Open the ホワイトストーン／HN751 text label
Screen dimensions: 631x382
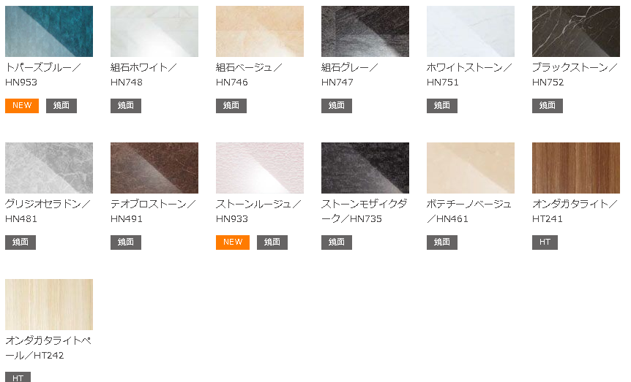469,75
